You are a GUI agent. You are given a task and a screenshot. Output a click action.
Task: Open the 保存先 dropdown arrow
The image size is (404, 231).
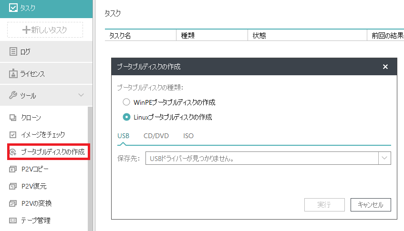[x=384, y=158]
